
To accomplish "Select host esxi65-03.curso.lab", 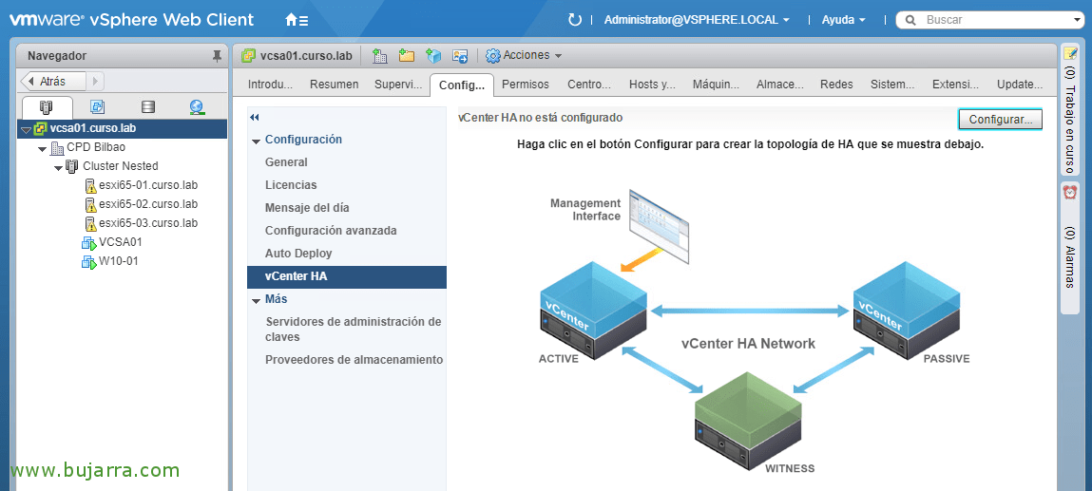I will (147, 223).
